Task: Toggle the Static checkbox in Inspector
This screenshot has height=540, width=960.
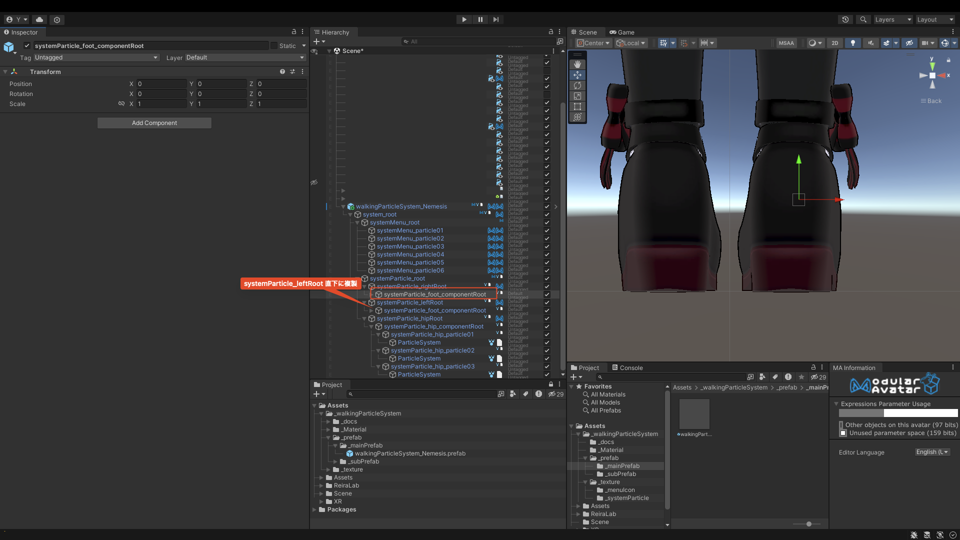Action: click(274, 45)
